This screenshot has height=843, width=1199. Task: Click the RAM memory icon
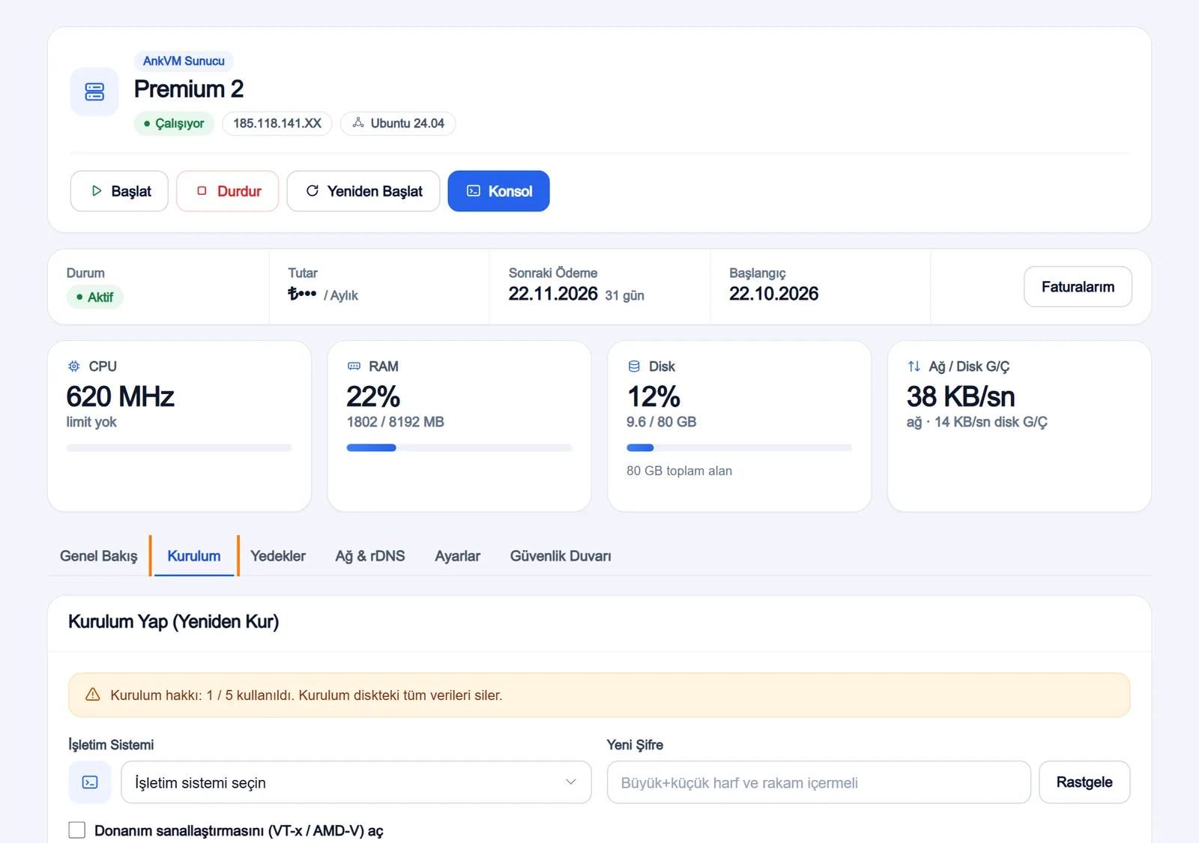[x=354, y=366]
